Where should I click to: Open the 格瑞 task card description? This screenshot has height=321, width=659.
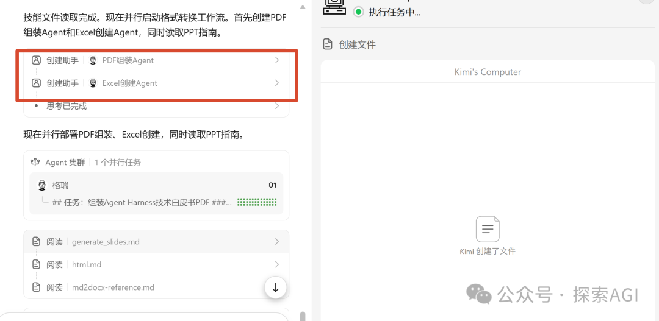[x=142, y=202]
